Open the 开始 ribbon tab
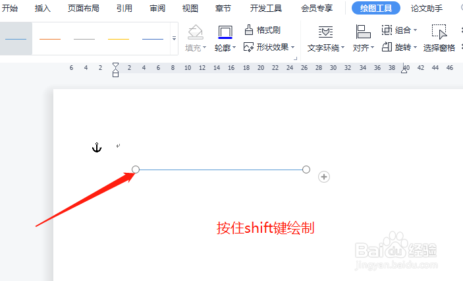Screen dimensions: 463x281 click(x=10, y=9)
